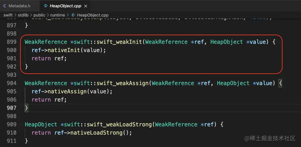Click line number 909 in the gutter
Image resolution: width=301 pixels, height=147 pixels.
[11, 124]
